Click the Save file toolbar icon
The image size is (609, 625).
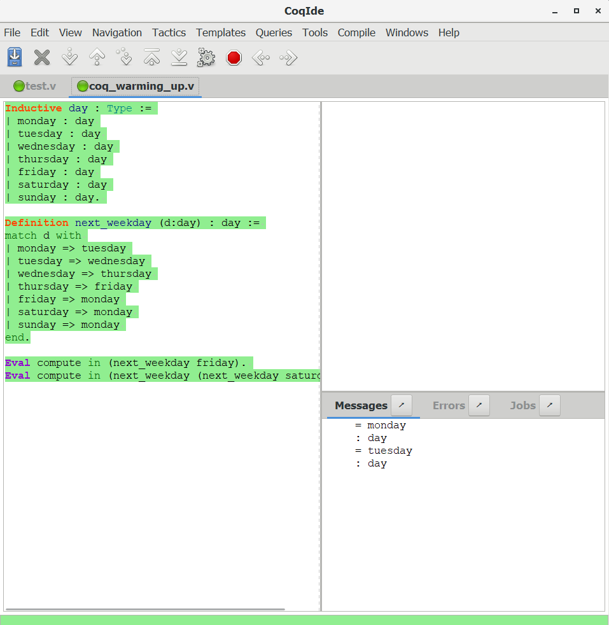[x=15, y=57]
